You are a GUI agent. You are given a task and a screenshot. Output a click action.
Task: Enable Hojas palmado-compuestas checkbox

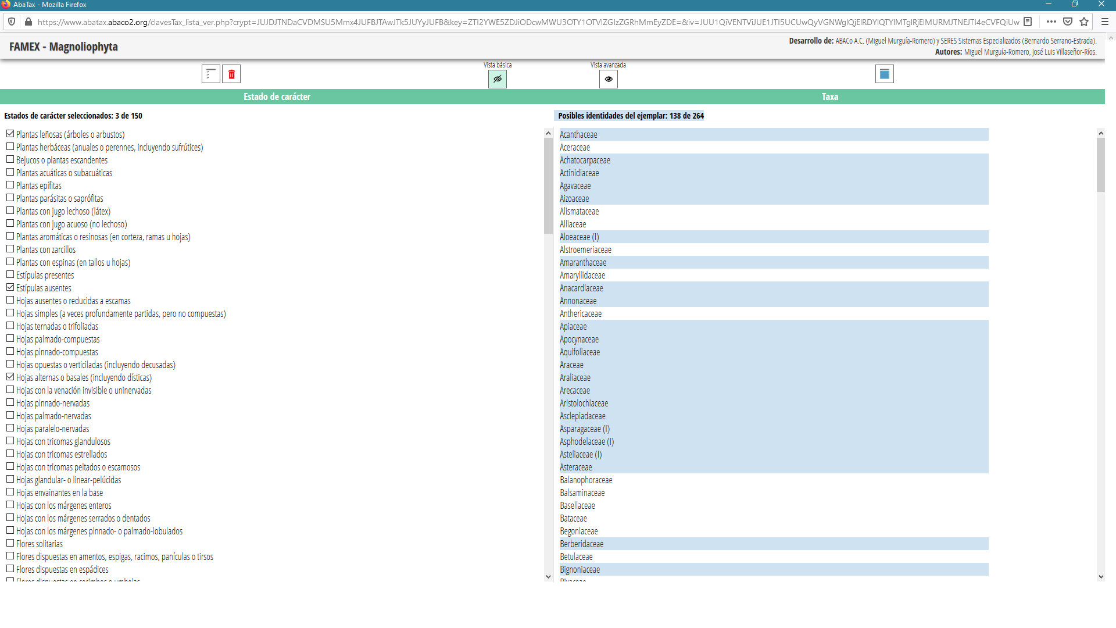pos(10,338)
